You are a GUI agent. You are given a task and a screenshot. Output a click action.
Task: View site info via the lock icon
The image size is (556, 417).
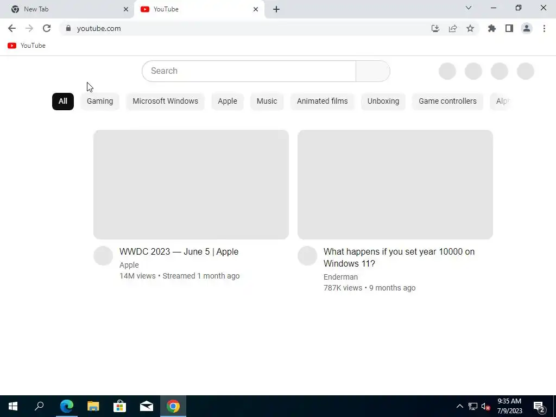point(68,28)
